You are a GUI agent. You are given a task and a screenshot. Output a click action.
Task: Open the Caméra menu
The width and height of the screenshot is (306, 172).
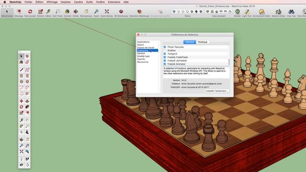coord(78,2)
